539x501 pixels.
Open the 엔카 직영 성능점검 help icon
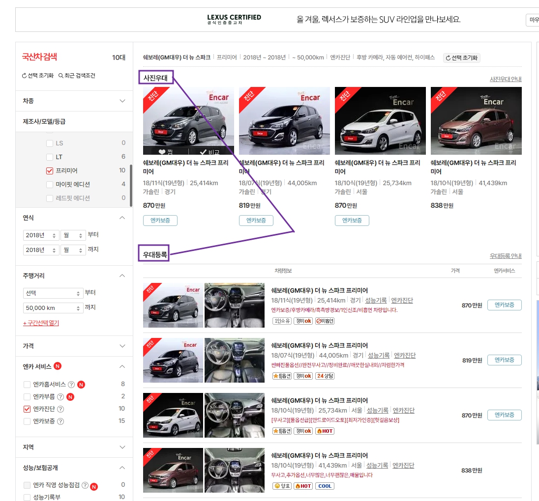85,485
